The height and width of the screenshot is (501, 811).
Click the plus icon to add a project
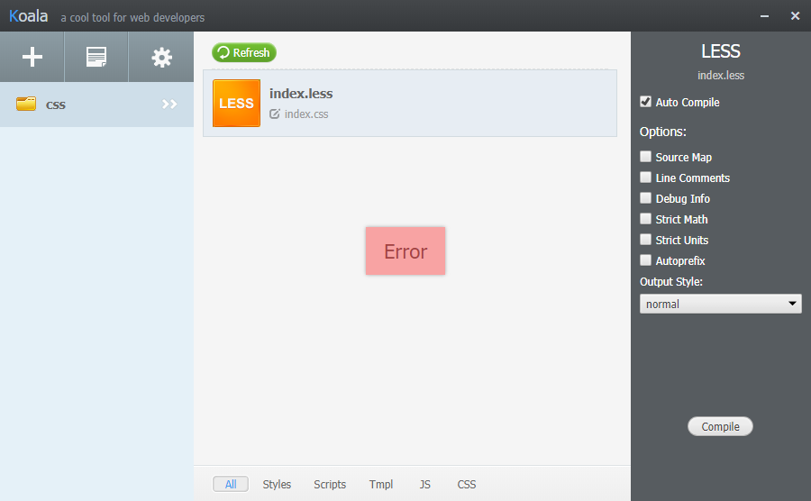point(32,57)
